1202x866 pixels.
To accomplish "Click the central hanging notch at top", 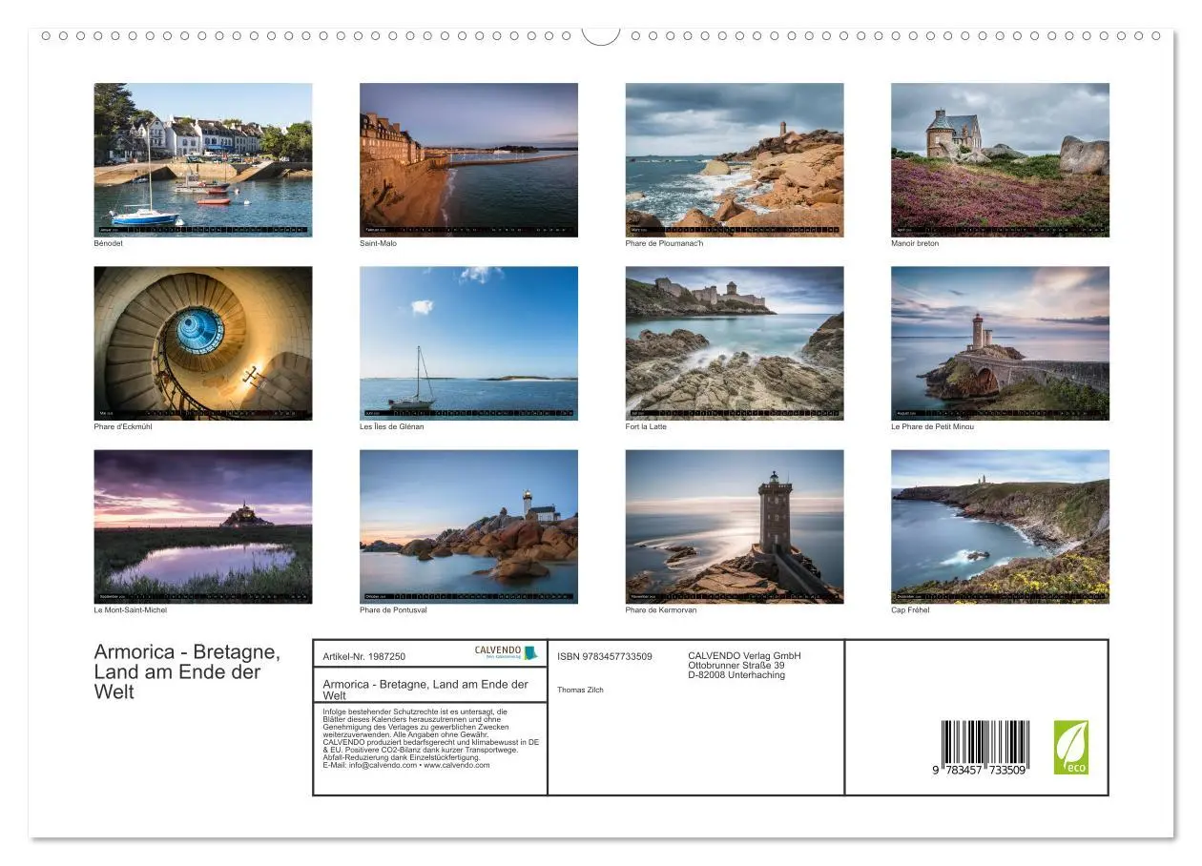I will [601, 36].
